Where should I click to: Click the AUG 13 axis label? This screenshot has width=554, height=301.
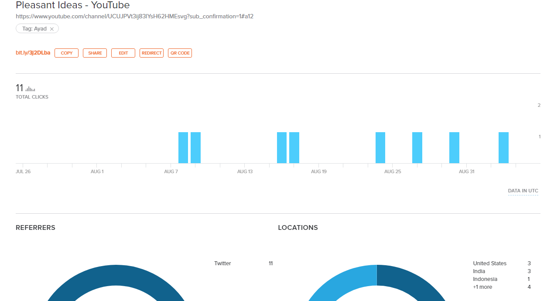(x=245, y=172)
